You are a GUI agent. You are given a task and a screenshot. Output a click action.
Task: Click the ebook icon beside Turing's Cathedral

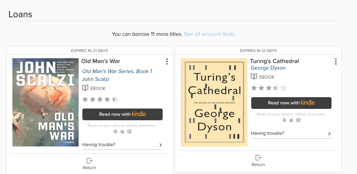point(254,77)
